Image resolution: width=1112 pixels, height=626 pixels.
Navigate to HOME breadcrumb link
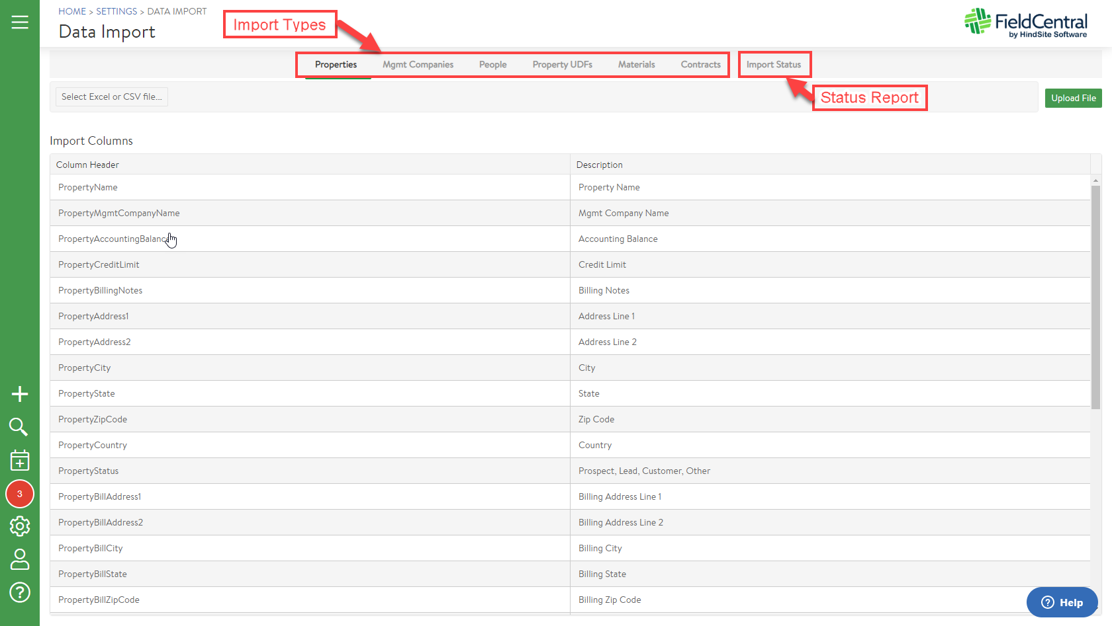[x=72, y=11]
